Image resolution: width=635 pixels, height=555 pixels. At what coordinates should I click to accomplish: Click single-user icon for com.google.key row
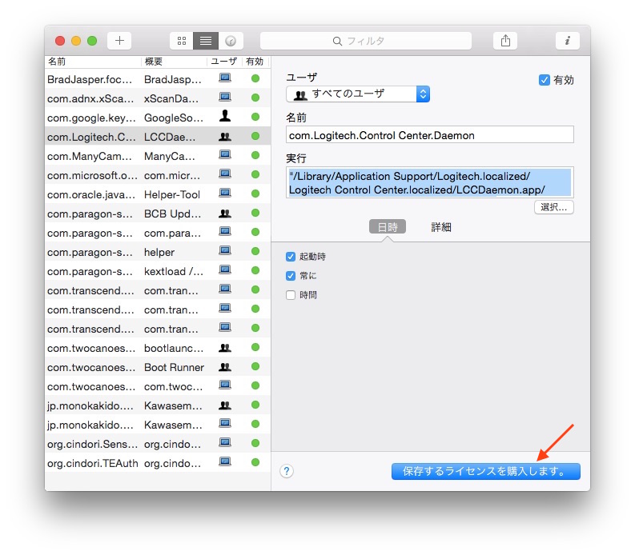click(225, 116)
